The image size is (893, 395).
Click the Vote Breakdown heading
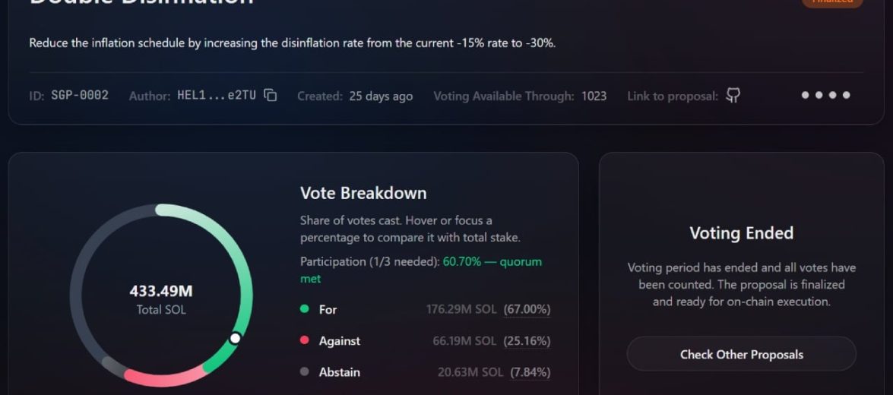coord(363,193)
